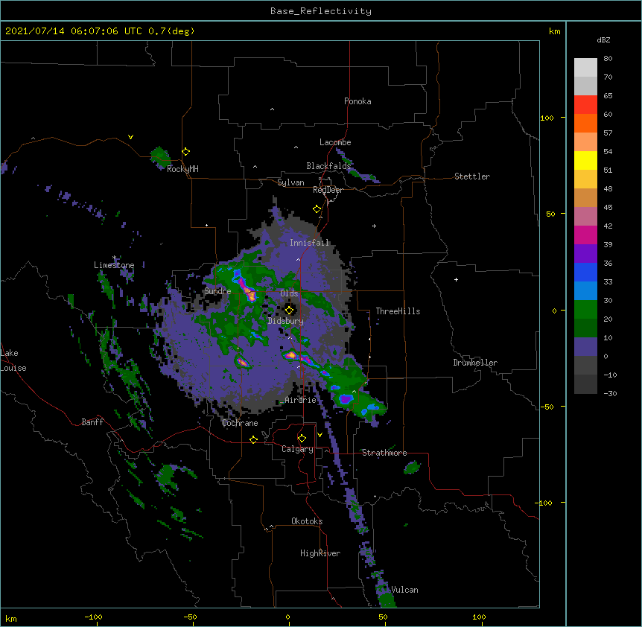Select the yellow diamond marker below Cochrane
The image size is (642, 627).
[253, 439]
